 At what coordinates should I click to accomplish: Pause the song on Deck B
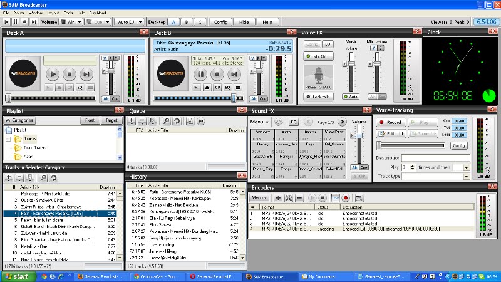coord(200,74)
